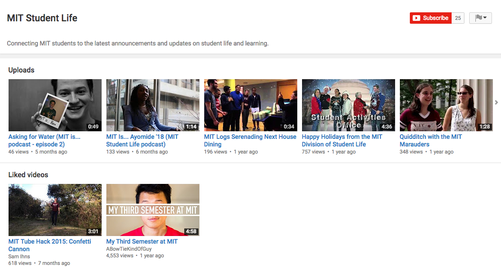This screenshot has width=501, height=273.
Task: Open 'Asking for Water' video thumbnail
Action: pyautogui.click(x=55, y=105)
